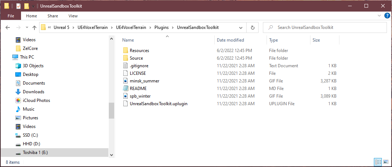
Task: Select ZelCore in navigation pane
Action: coord(30,48)
